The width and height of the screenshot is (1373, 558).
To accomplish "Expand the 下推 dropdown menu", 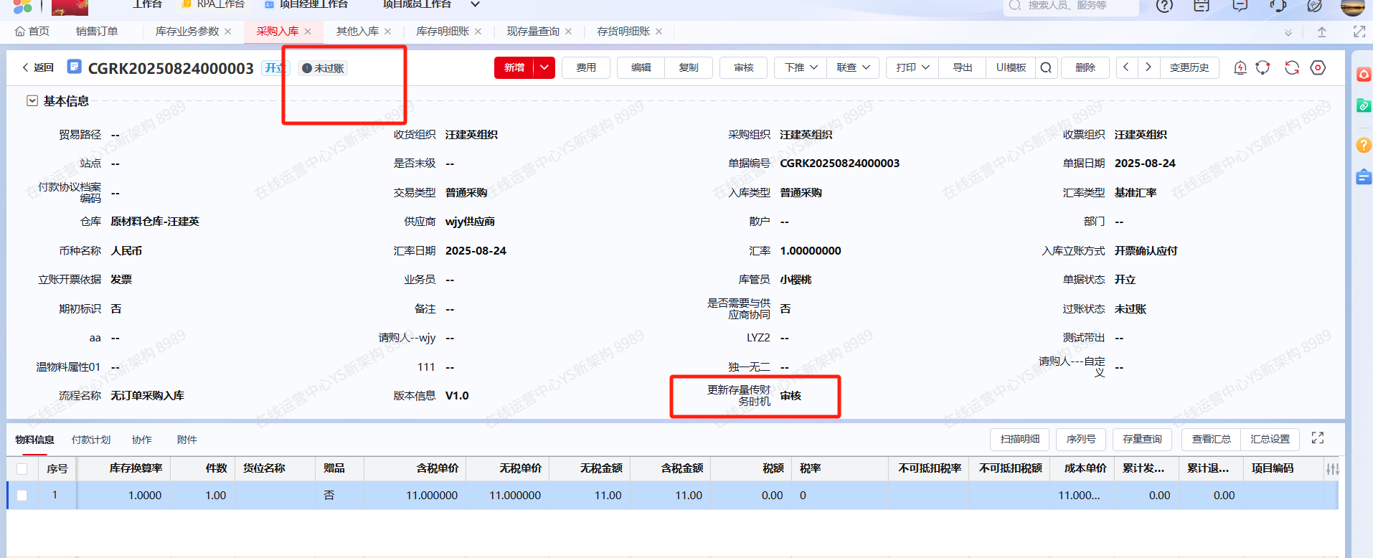I will click(x=801, y=67).
